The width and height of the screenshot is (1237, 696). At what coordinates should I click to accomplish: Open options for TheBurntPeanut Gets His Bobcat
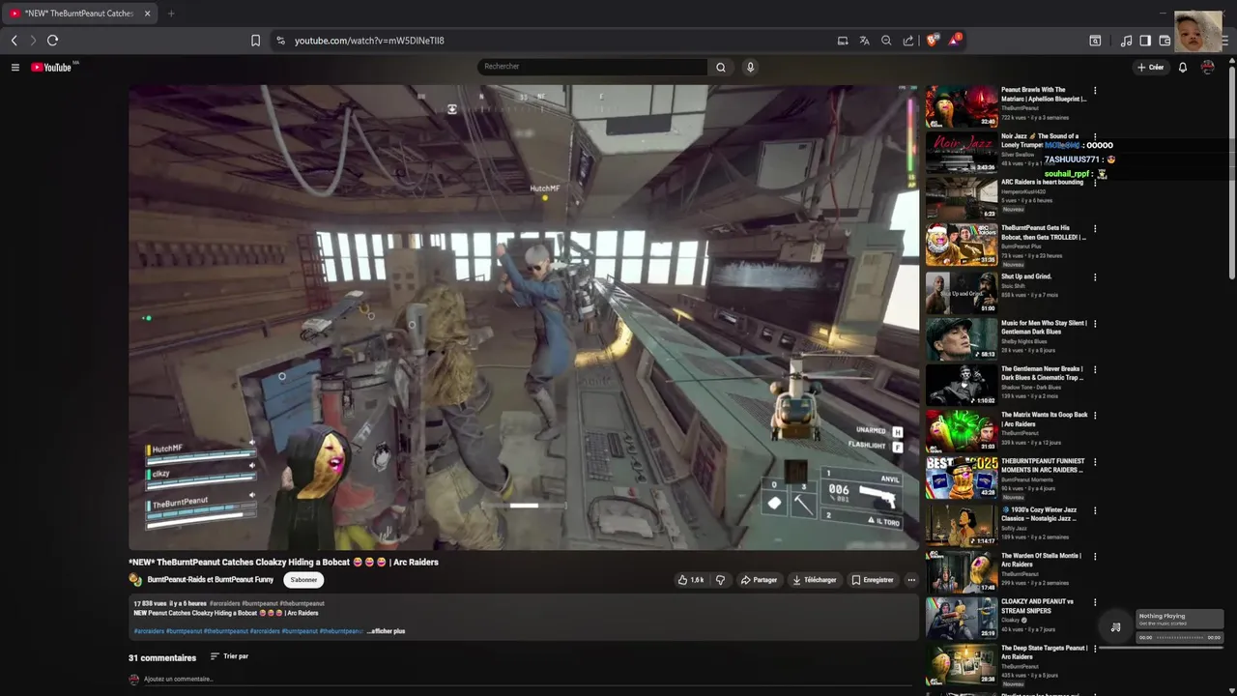point(1095,229)
